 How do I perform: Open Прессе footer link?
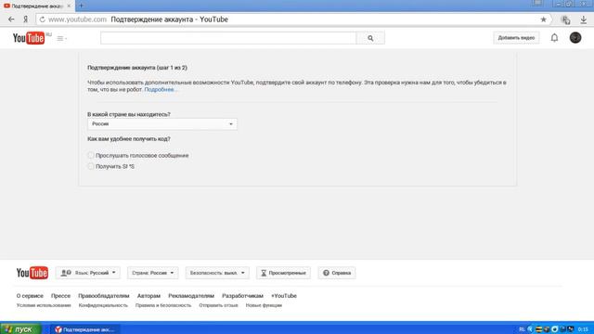[x=60, y=296]
